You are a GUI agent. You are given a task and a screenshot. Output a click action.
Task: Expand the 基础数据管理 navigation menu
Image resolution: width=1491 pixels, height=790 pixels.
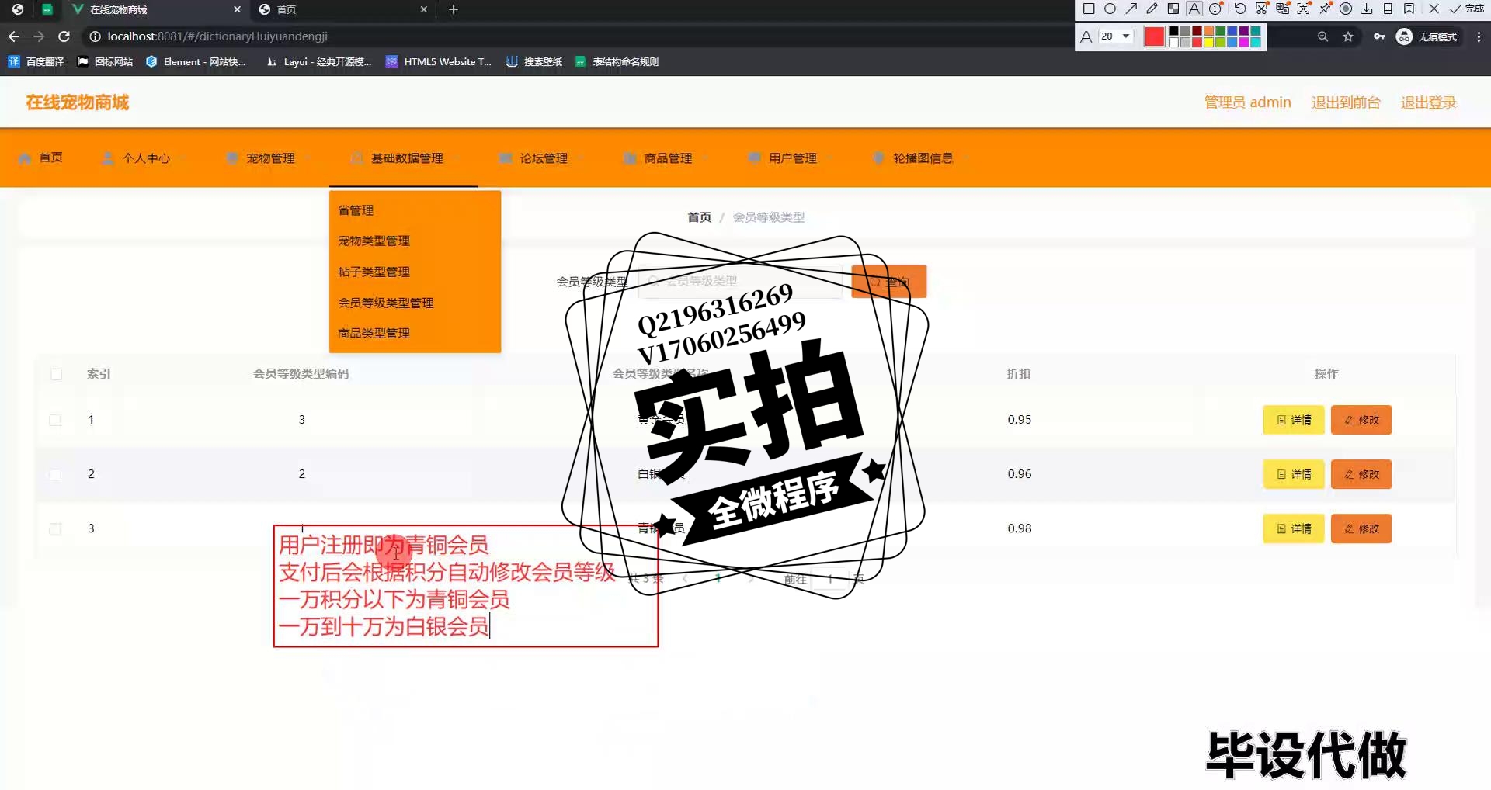[405, 158]
